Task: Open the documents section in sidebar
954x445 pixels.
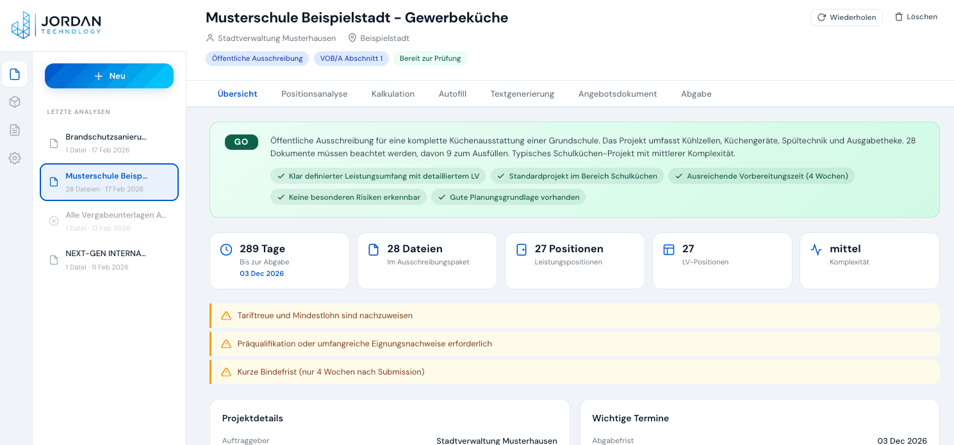Action: 15,74
